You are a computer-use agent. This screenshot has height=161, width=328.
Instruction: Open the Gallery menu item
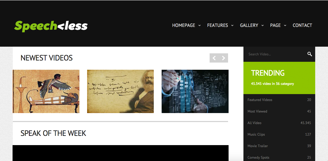pyautogui.click(x=249, y=25)
